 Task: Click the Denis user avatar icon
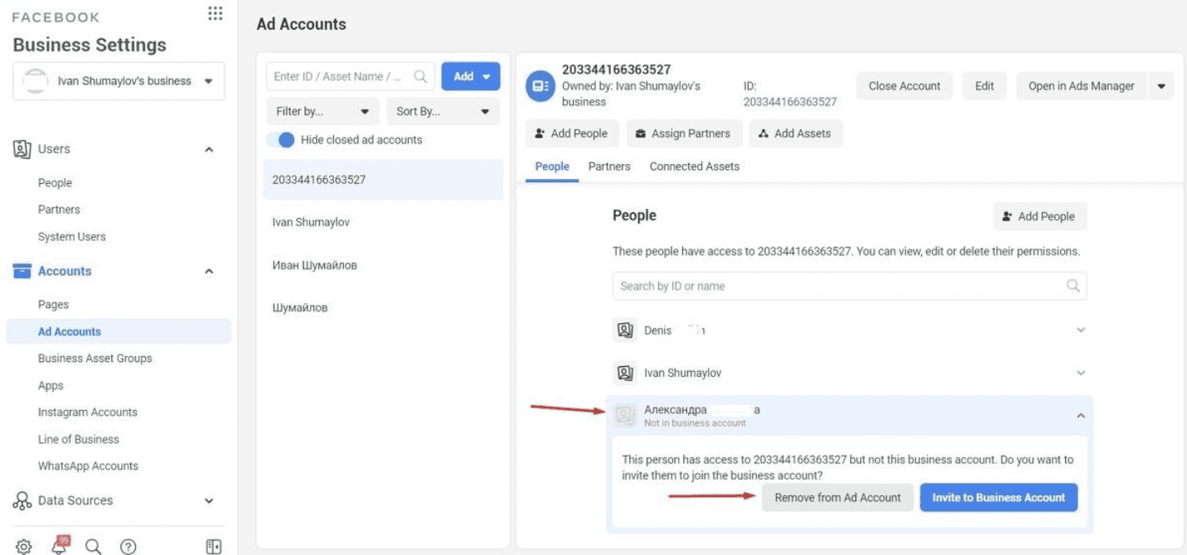coord(624,330)
